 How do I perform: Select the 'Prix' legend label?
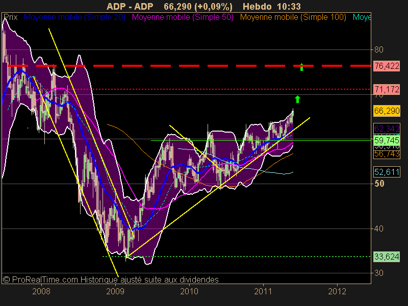[x=11, y=17]
